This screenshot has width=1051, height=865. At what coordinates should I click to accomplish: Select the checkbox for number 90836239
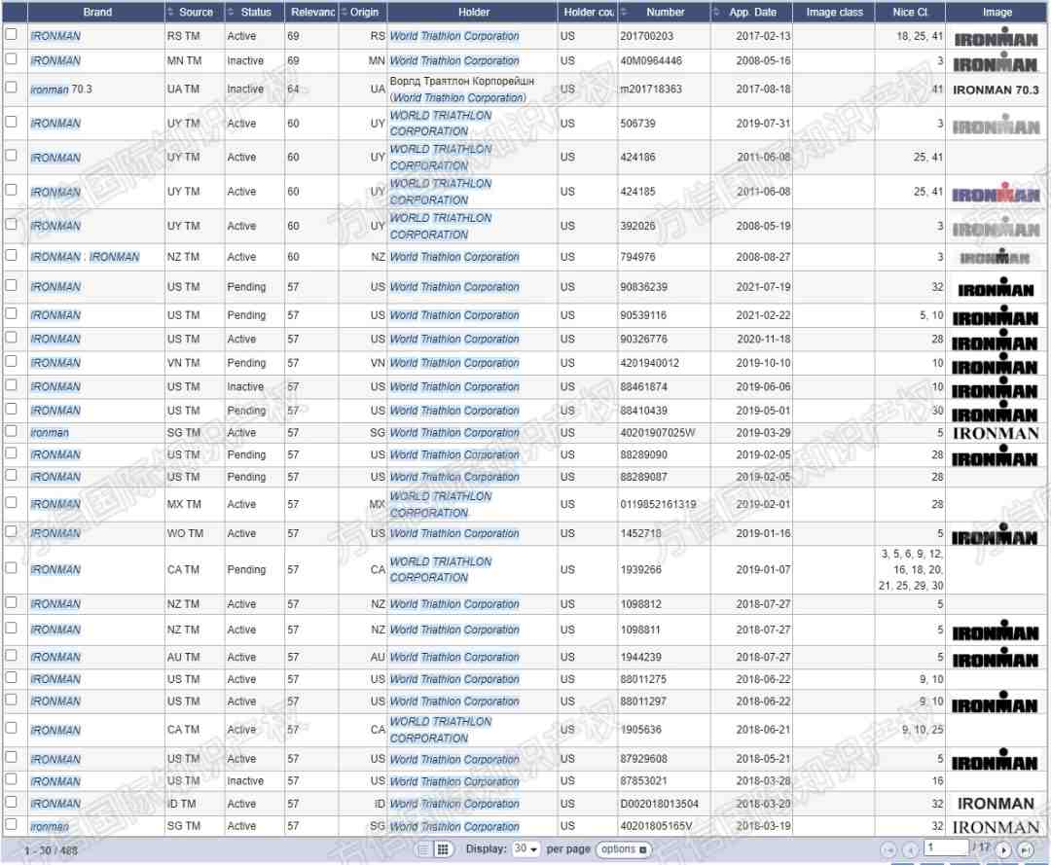tap(12, 285)
